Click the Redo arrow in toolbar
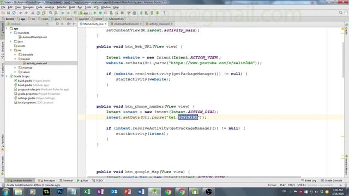Screen dimensions: 349x196 pos(26,13)
